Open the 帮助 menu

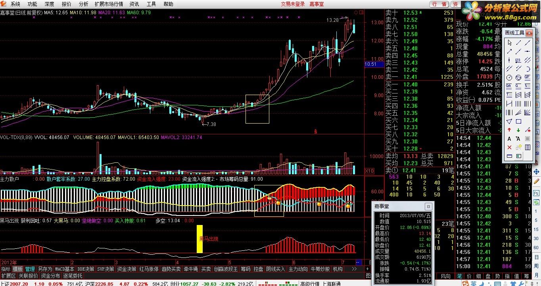[168, 4]
